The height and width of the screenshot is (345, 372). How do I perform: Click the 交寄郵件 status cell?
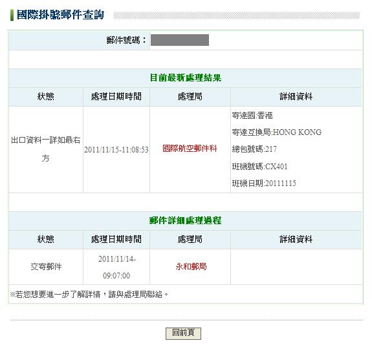tap(46, 267)
